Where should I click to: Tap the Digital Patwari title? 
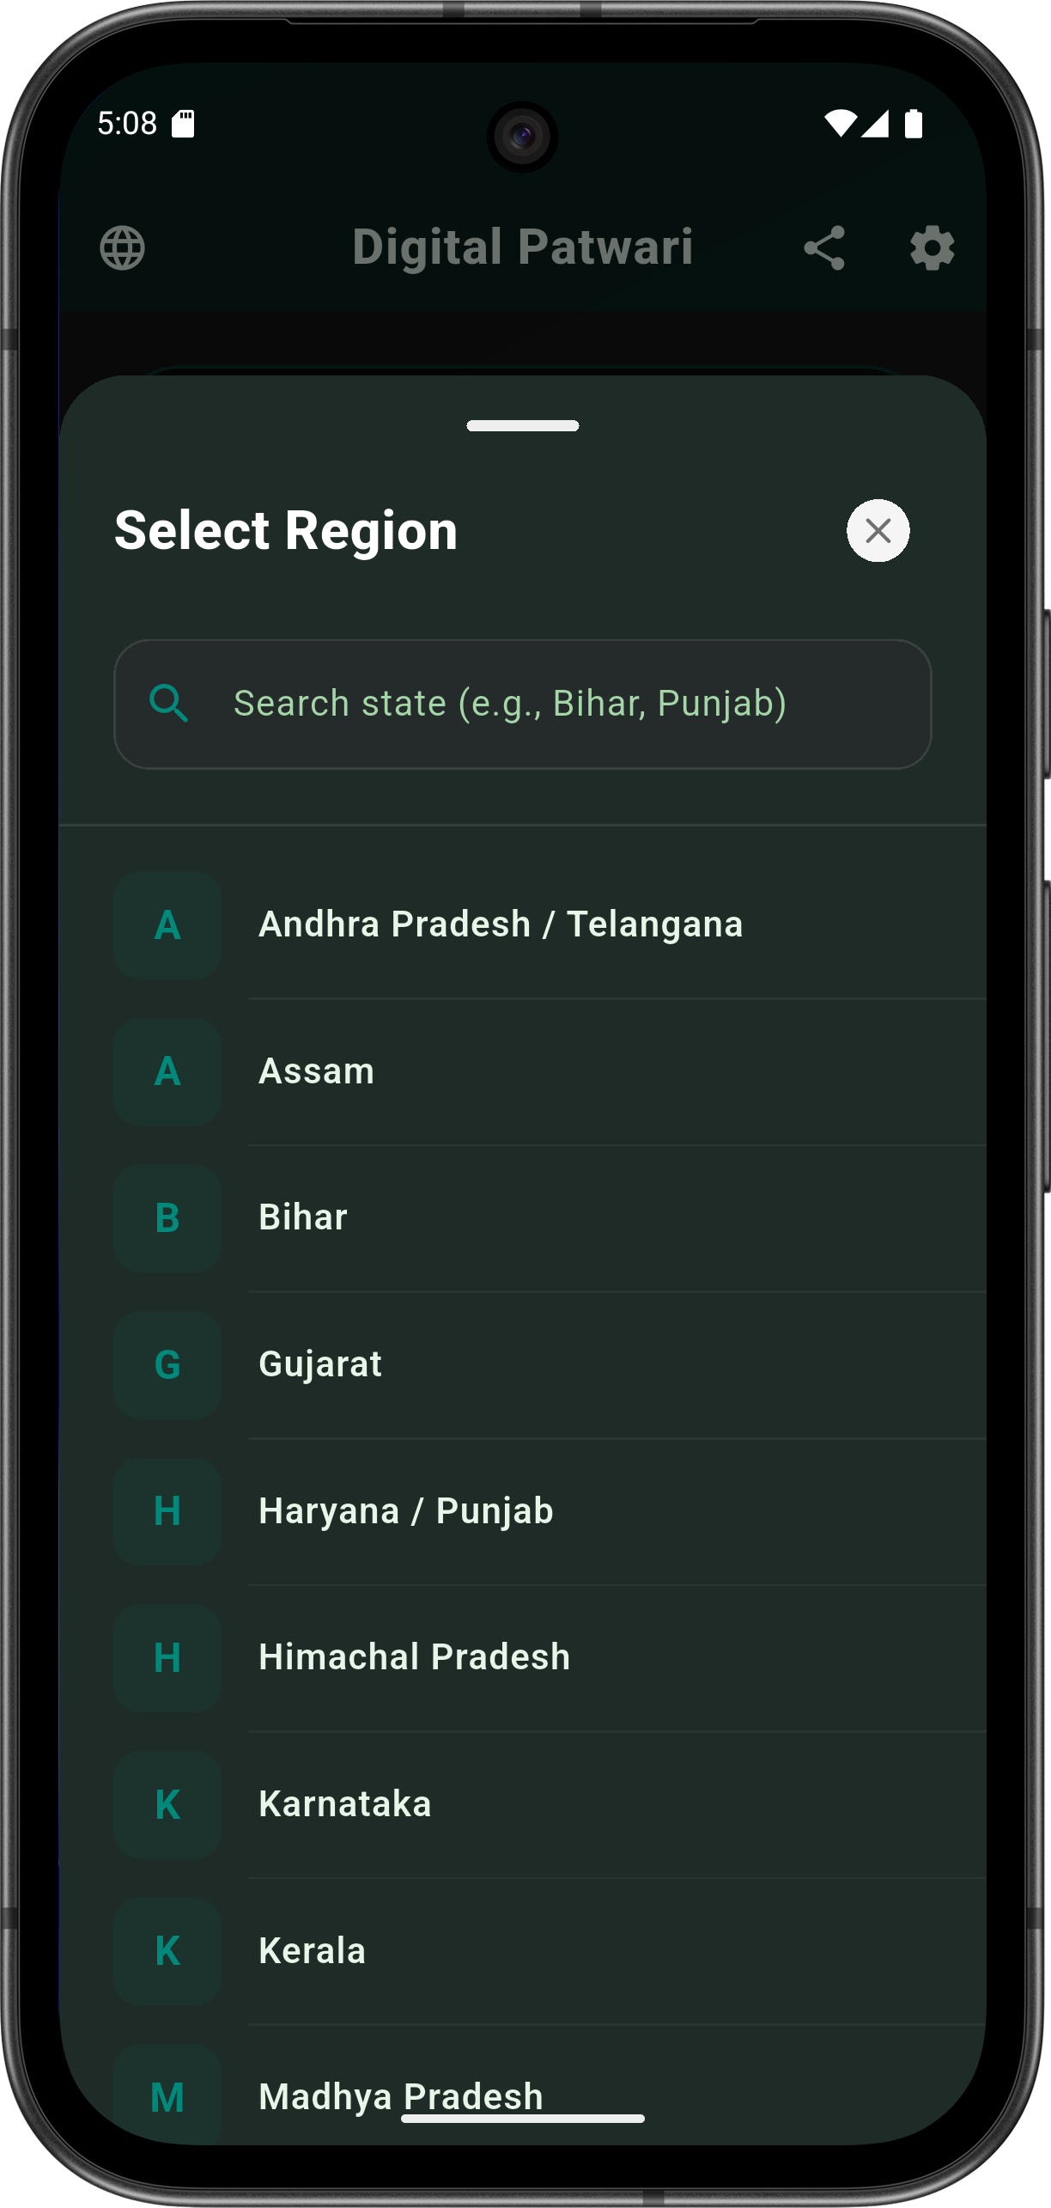pos(524,248)
